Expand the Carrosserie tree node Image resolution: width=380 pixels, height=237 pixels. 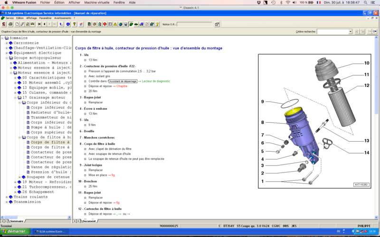(7, 43)
